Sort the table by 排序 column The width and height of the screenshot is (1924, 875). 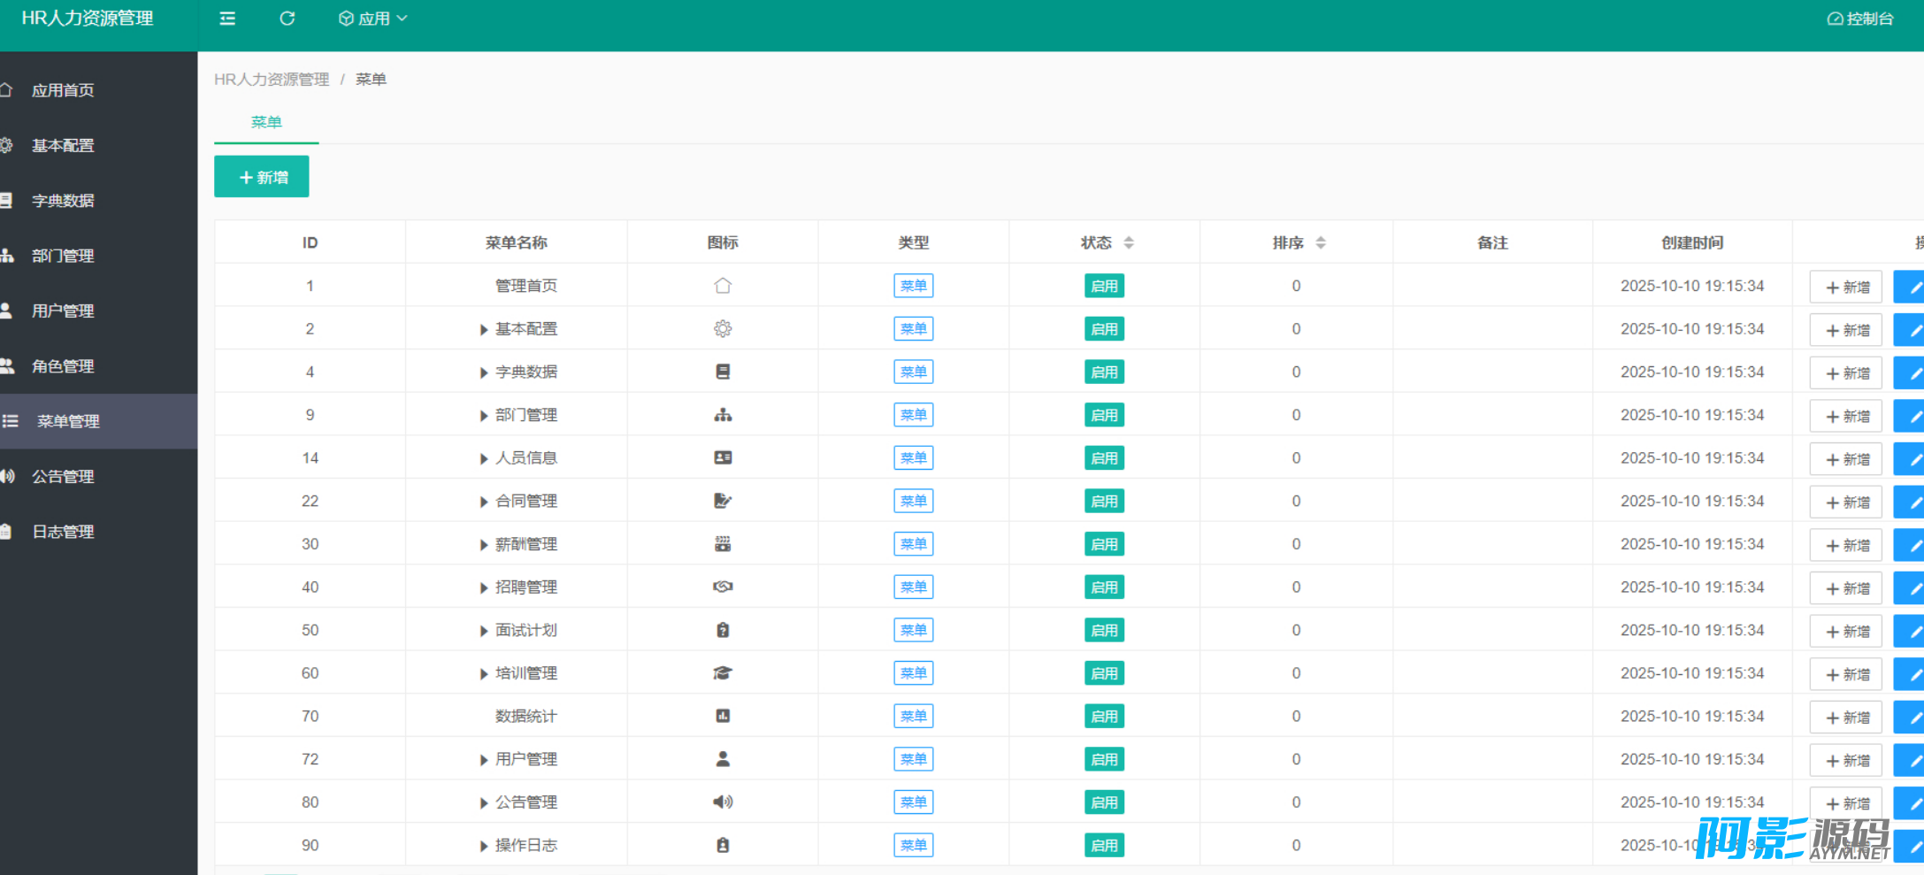click(1321, 242)
